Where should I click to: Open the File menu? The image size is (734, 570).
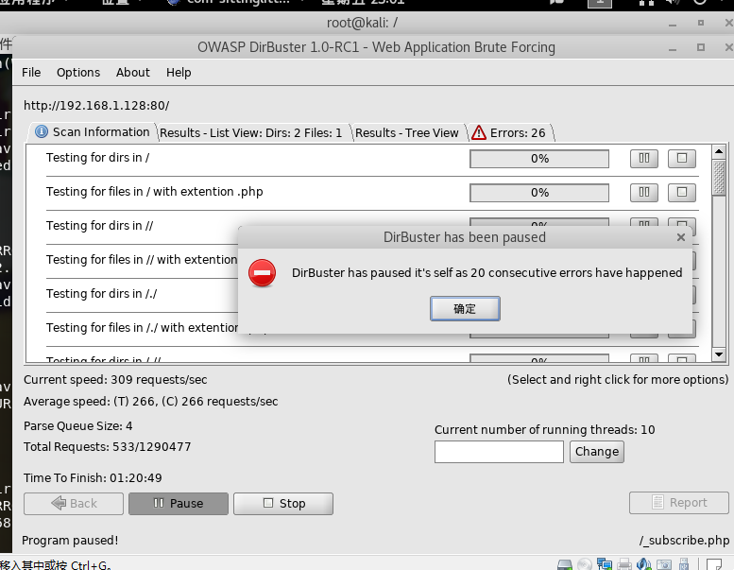pyautogui.click(x=31, y=73)
